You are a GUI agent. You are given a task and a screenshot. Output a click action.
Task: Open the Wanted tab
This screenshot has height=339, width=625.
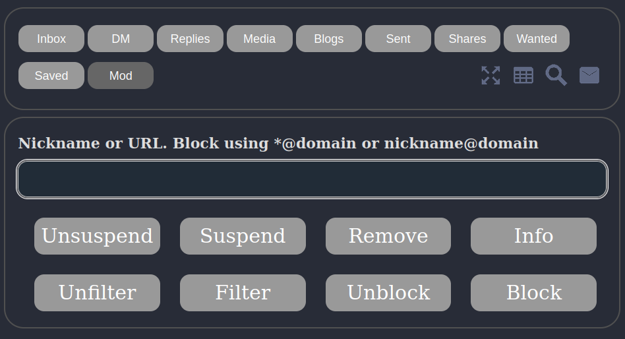coord(537,39)
